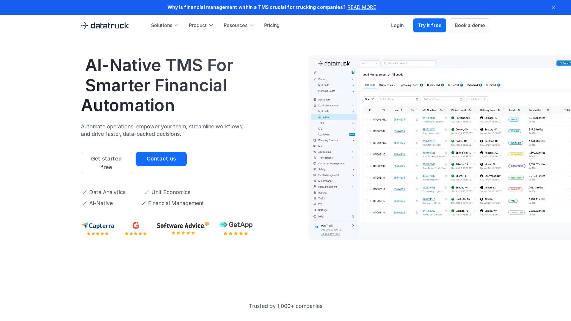The image size is (571, 321).
Task: Click the sidebar collapse icon in the dashboard
Action: tap(353, 73)
